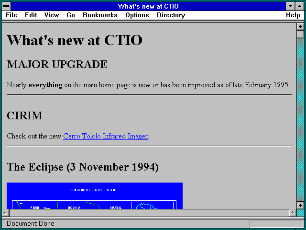Viewport: 306px width, 230px height.
Task: Click "The Eclipse (3 November 1994)" heading
Action: [83, 167]
